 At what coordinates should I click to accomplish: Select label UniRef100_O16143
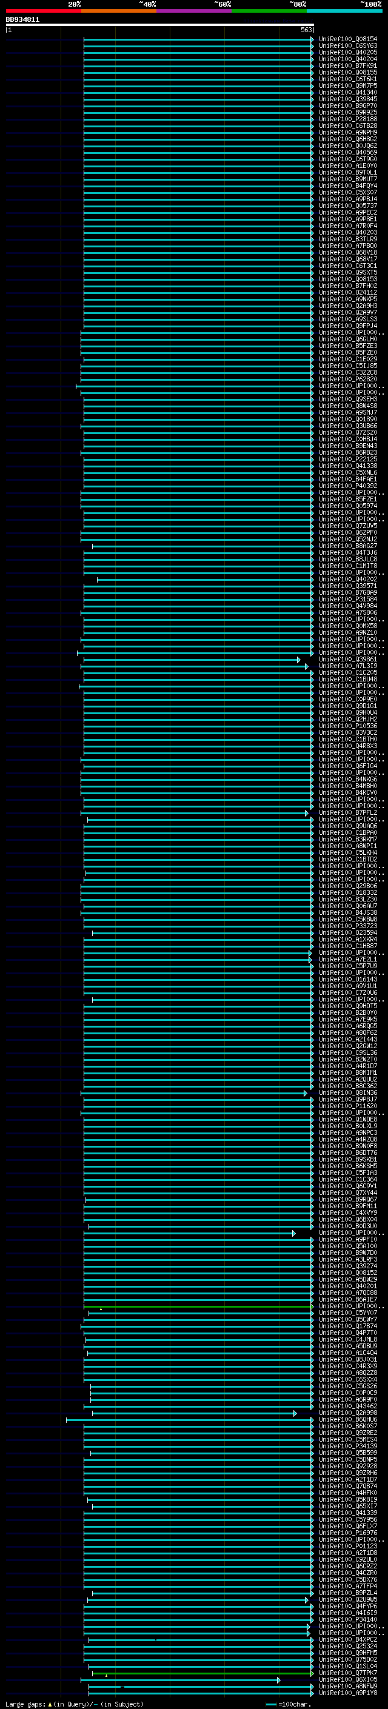click(347, 979)
